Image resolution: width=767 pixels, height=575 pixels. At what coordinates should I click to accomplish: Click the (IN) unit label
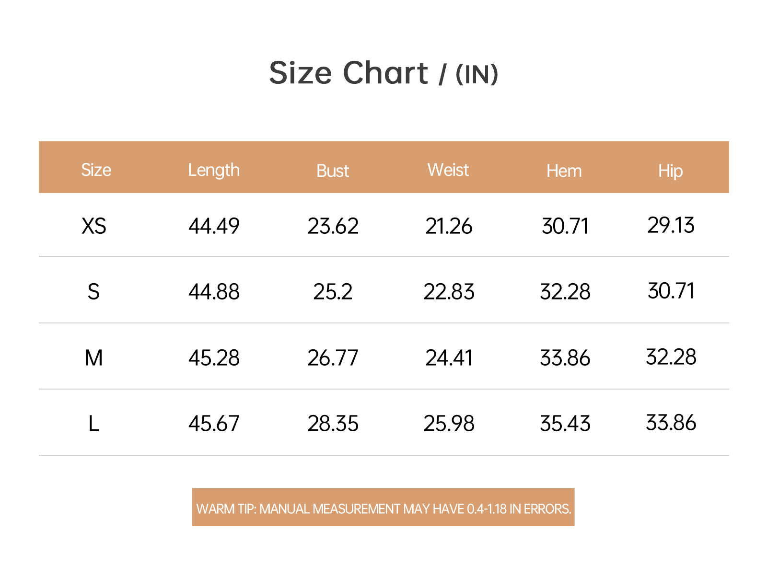(x=477, y=75)
